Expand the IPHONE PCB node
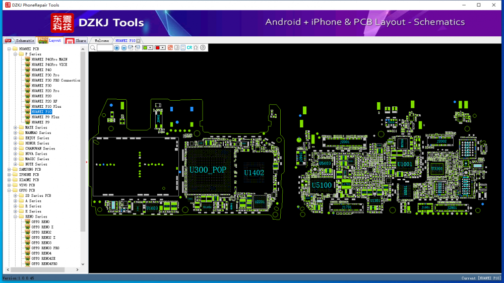 pos(9,175)
